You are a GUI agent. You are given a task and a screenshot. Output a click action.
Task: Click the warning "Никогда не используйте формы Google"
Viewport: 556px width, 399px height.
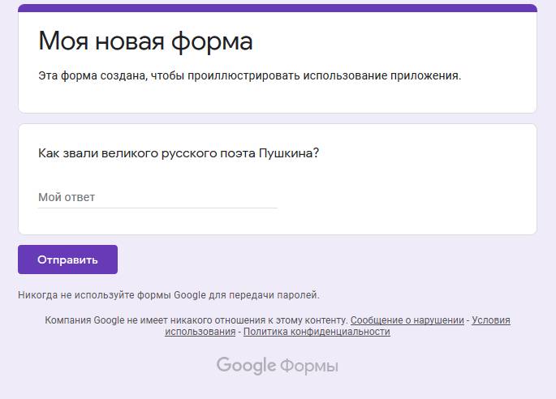click(168, 295)
